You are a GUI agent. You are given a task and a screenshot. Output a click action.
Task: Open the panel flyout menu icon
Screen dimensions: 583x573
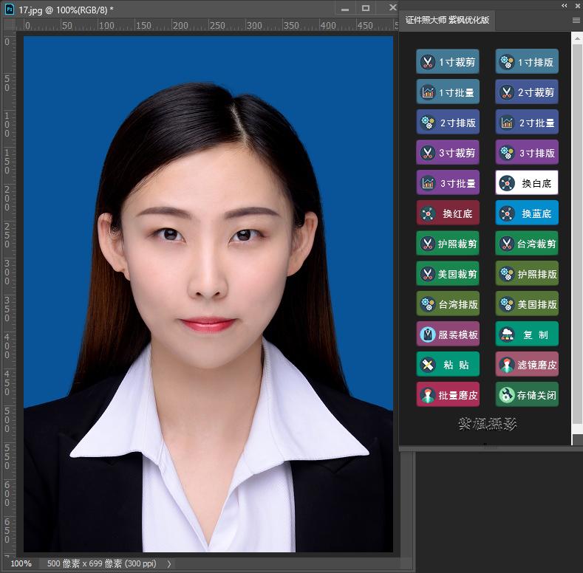coord(576,21)
